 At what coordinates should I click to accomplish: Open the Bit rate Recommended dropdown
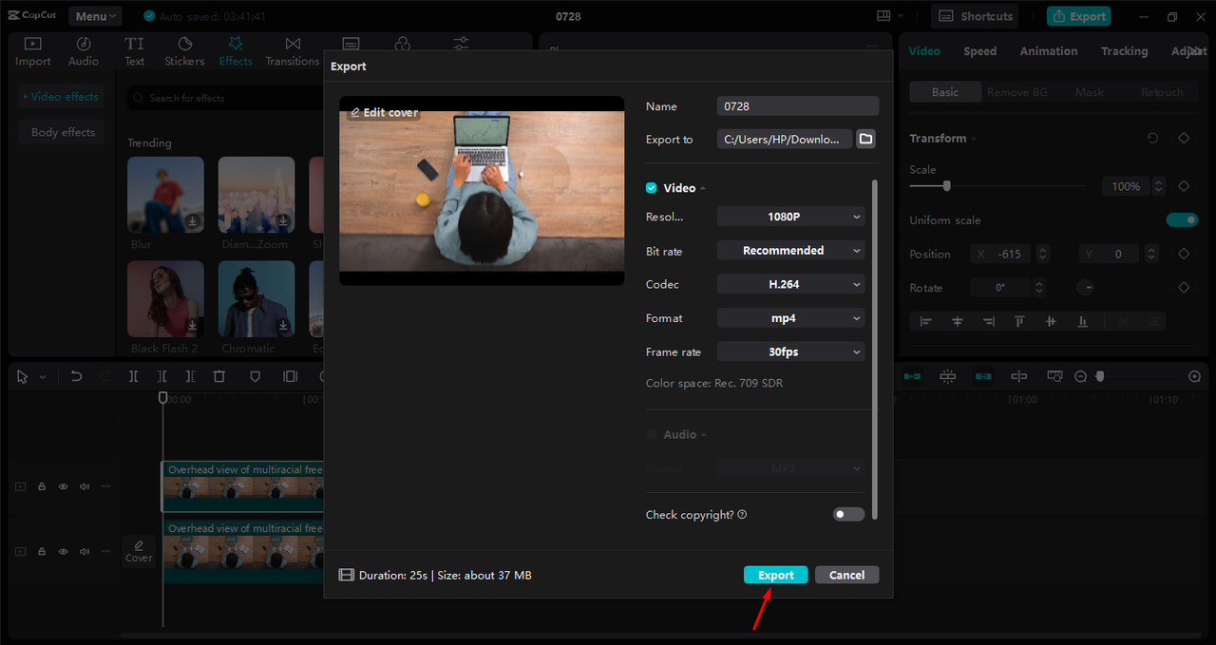(x=791, y=251)
